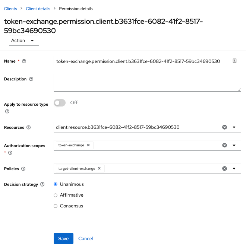The width and height of the screenshot is (246, 251).
Task: Expand the Resources dropdown list
Action: click(234, 127)
